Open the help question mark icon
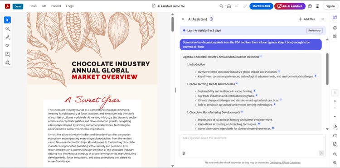Screen dimensions: 340x168 click(x=310, y=6)
